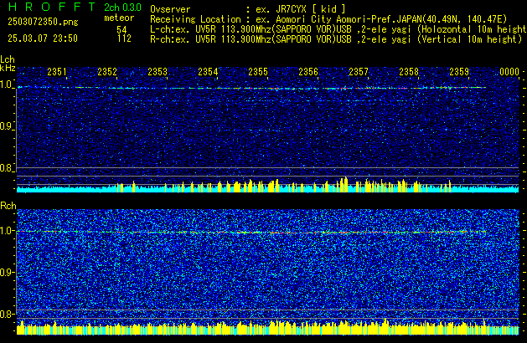Click the Lch 1.0 kHz axis label
527x343 pixels.
coord(7,84)
